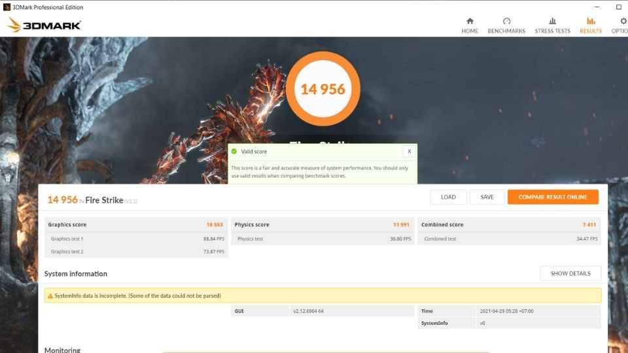Open the Benchmarks tab

(x=506, y=25)
